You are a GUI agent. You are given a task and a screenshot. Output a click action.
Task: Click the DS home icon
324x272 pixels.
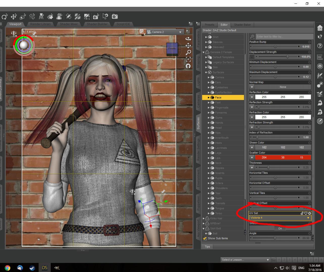click(320, 28)
